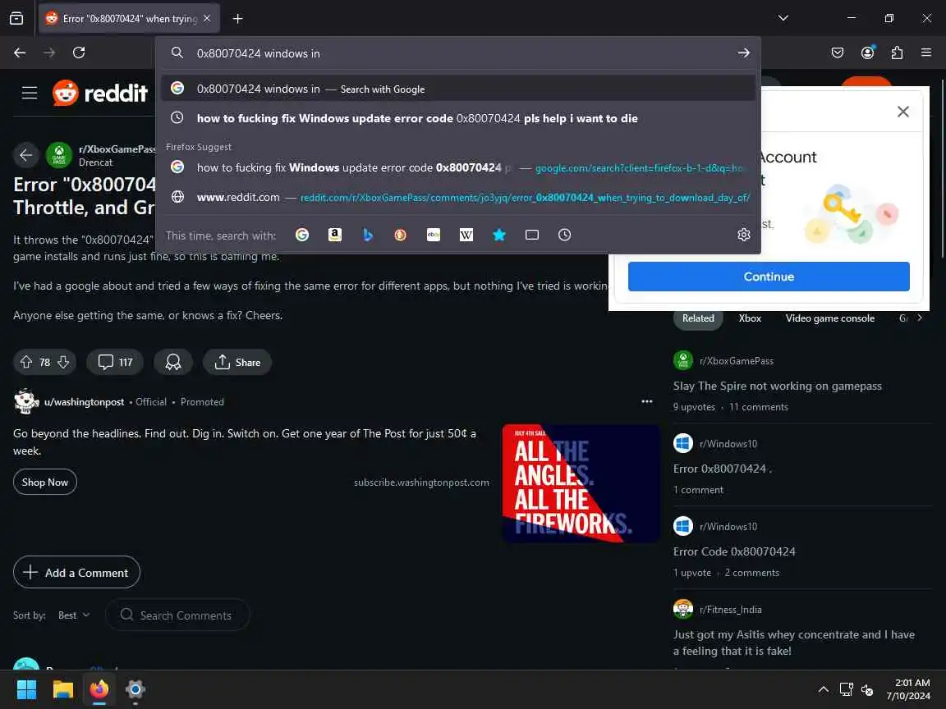This screenshot has height=709, width=946.
Task: Open clock showing 2:01 AM
Action: point(908,689)
